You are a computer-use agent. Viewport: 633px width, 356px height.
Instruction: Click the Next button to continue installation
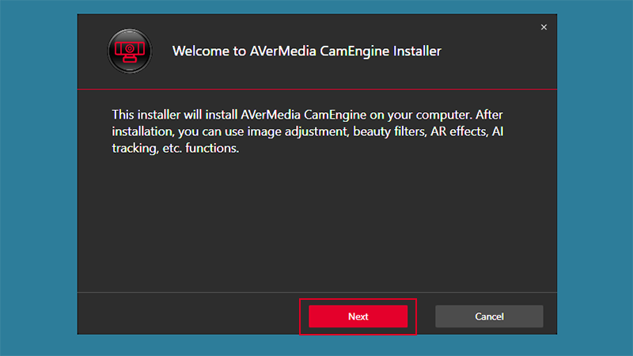(358, 316)
